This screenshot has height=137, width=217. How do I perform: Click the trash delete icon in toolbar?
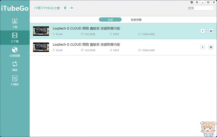65,8
